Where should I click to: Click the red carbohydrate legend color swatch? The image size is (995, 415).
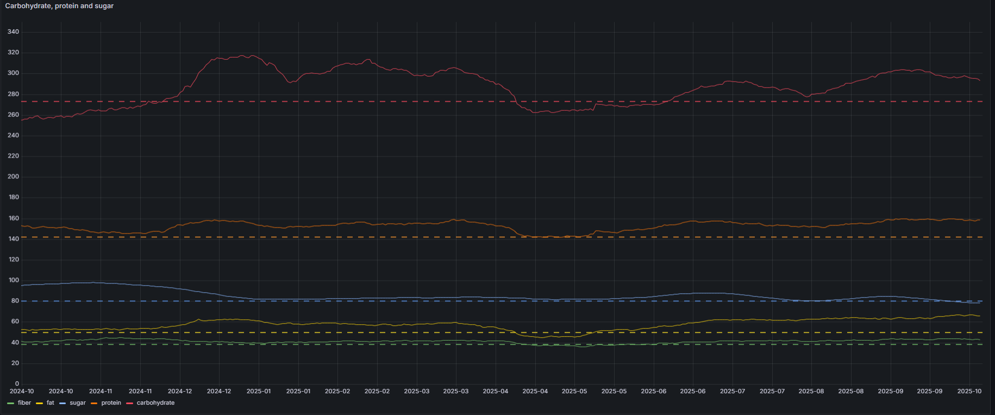tap(129, 403)
